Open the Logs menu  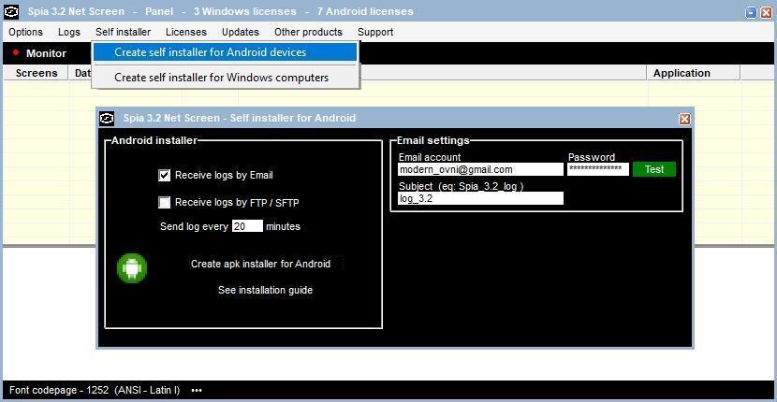[69, 32]
